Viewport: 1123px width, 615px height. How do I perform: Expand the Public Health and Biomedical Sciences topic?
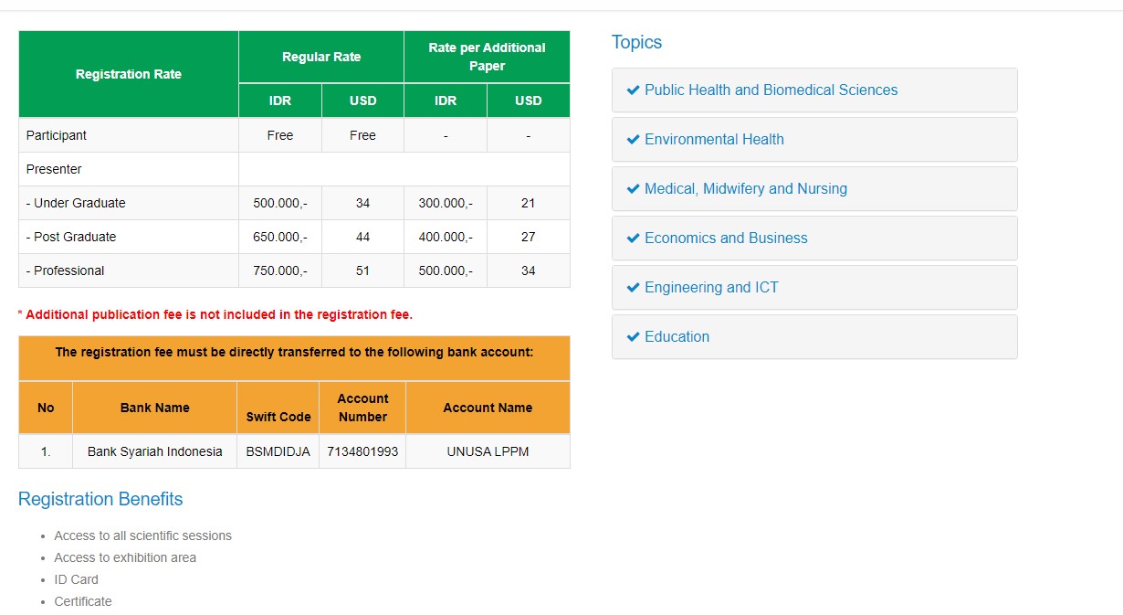[771, 90]
